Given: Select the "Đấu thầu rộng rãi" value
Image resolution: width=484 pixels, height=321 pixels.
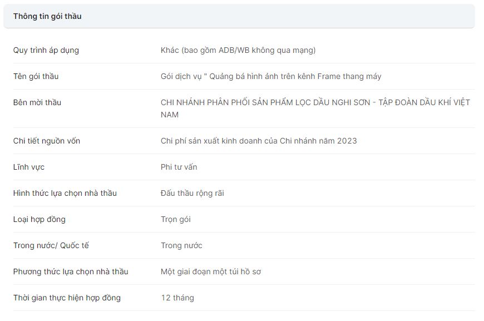Looking at the screenshot, I should point(192,193).
